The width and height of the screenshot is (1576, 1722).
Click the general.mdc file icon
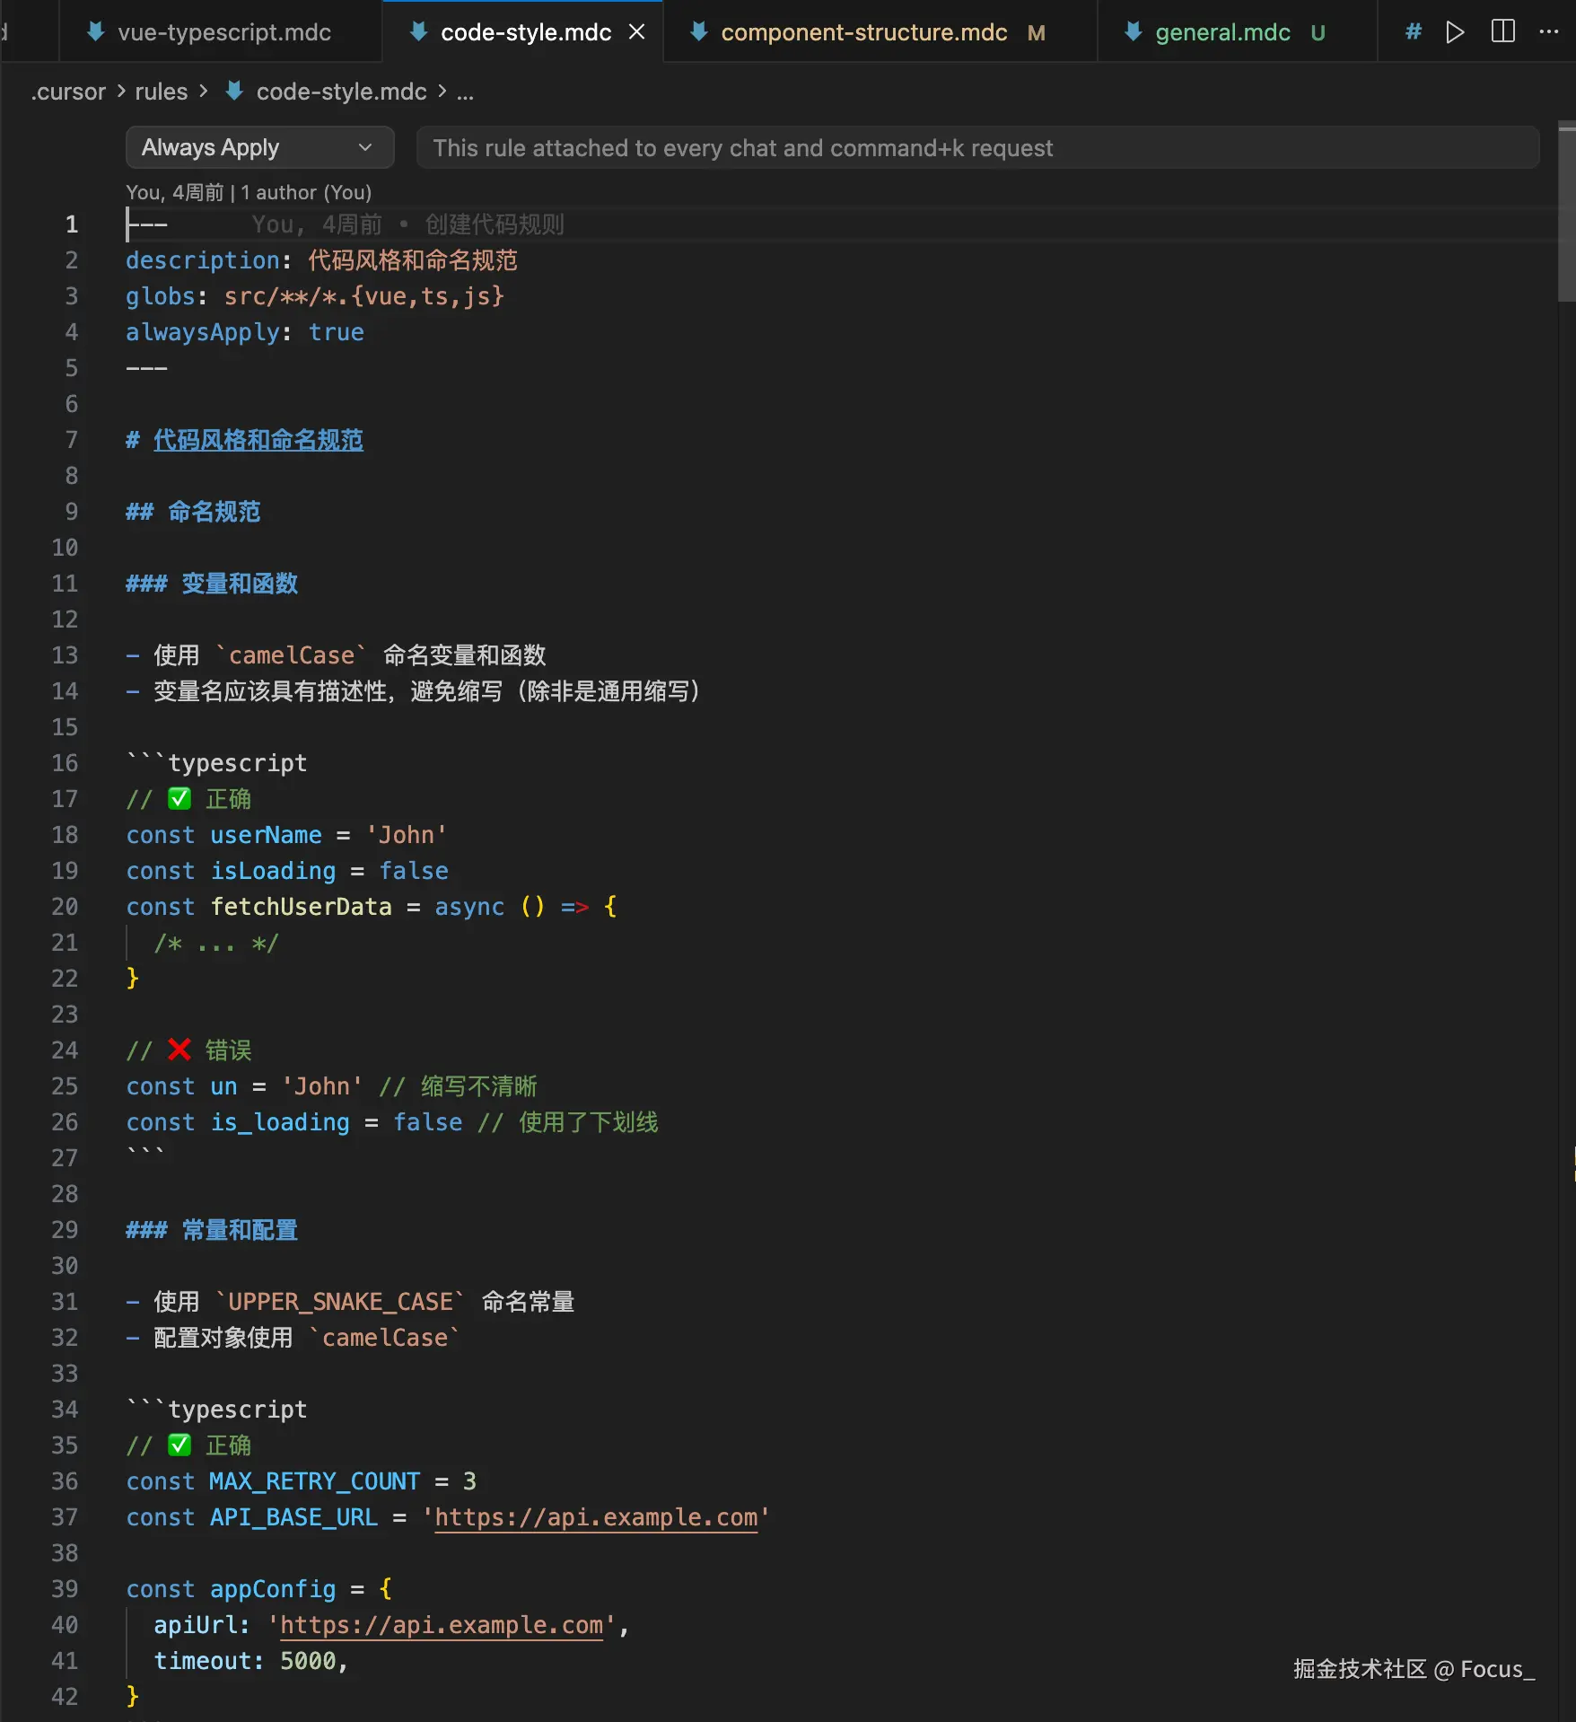pyautogui.click(x=1133, y=32)
